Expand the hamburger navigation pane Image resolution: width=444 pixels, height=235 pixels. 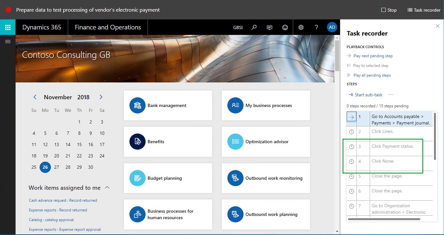(8, 41)
